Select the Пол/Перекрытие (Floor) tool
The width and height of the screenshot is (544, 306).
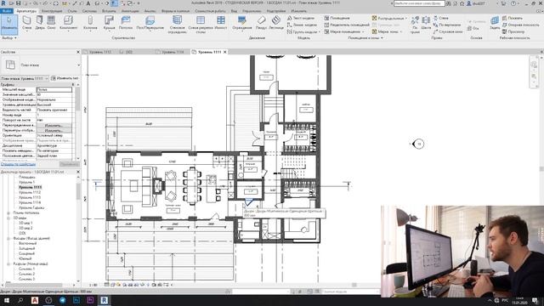[x=150, y=23]
